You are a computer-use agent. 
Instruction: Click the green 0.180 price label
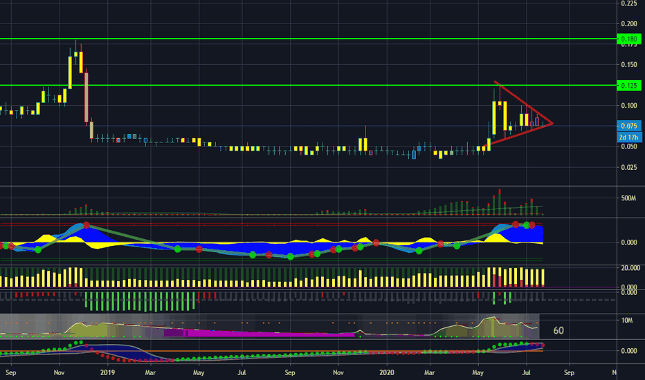[x=629, y=39]
